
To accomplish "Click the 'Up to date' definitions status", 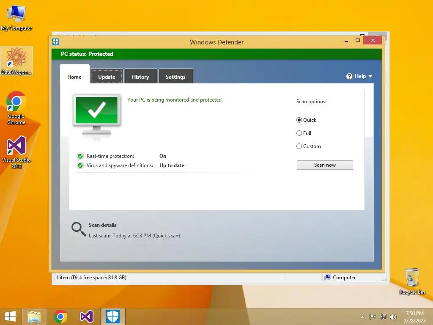I will click(172, 165).
